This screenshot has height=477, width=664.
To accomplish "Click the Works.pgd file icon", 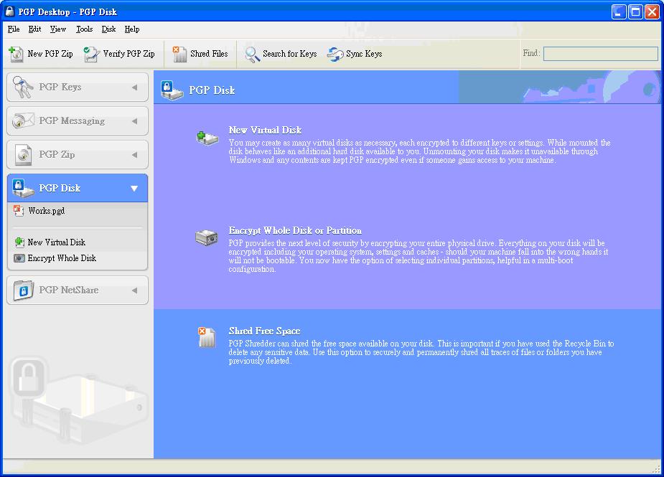I will click(18, 211).
